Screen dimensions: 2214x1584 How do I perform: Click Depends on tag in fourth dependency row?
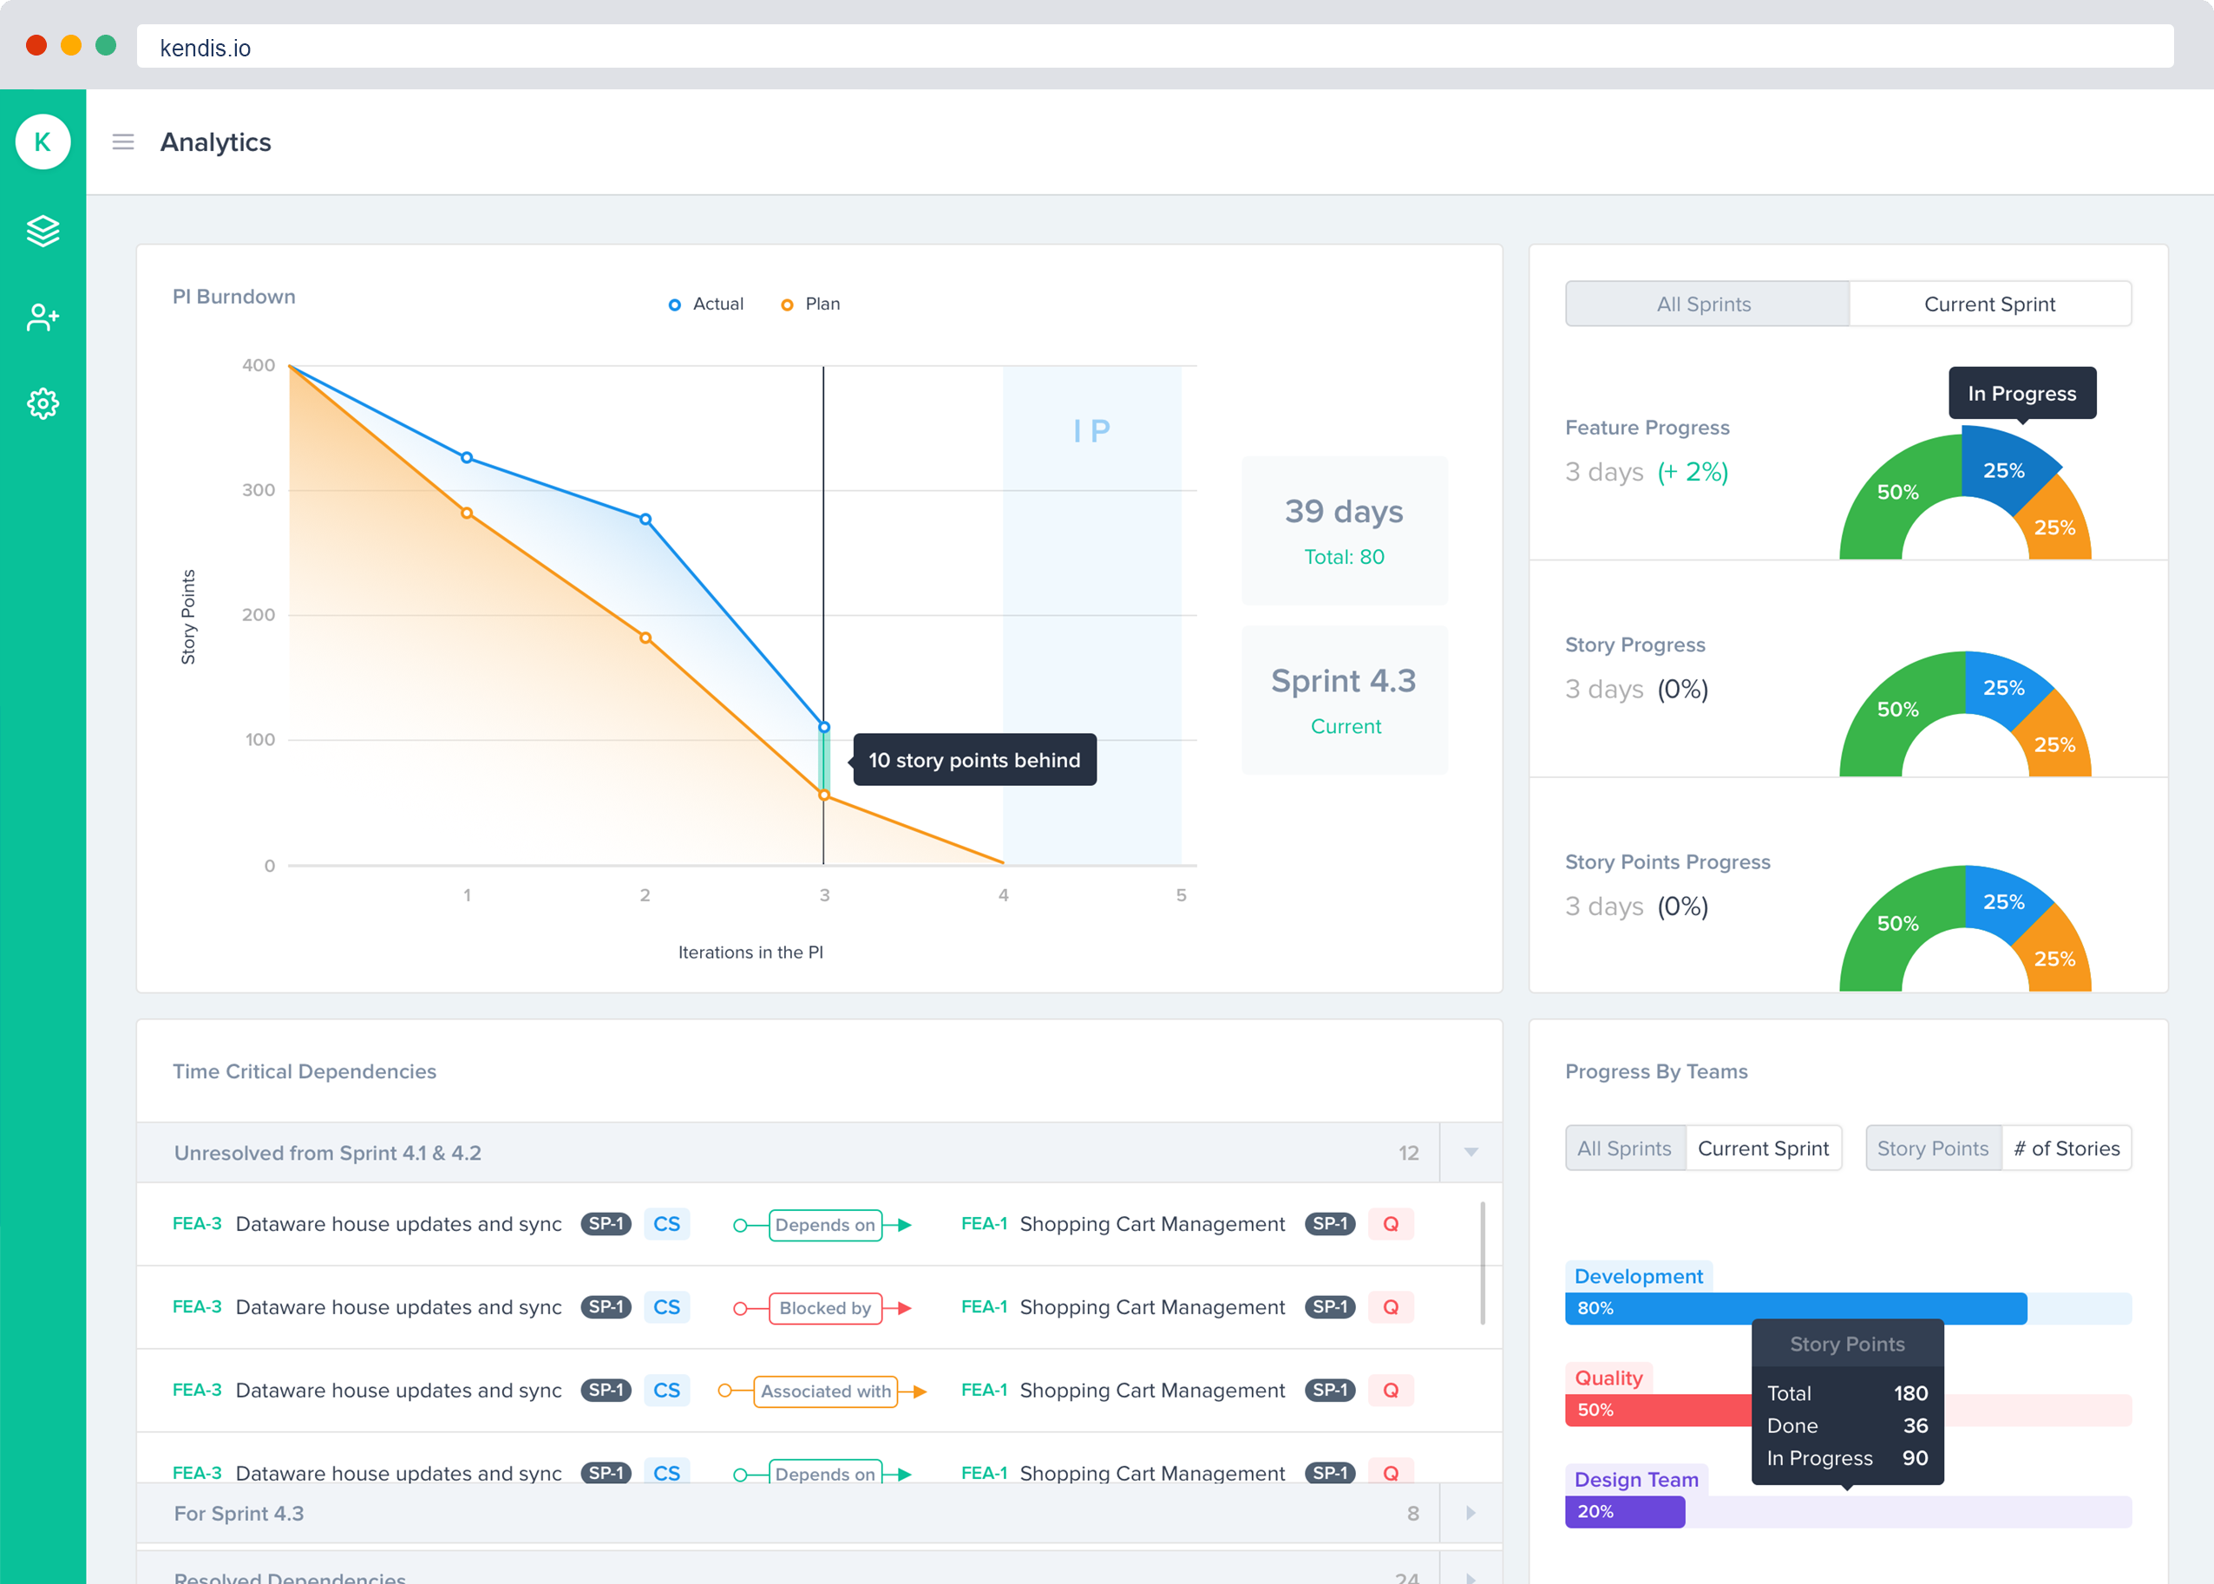(x=825, y=1472)
